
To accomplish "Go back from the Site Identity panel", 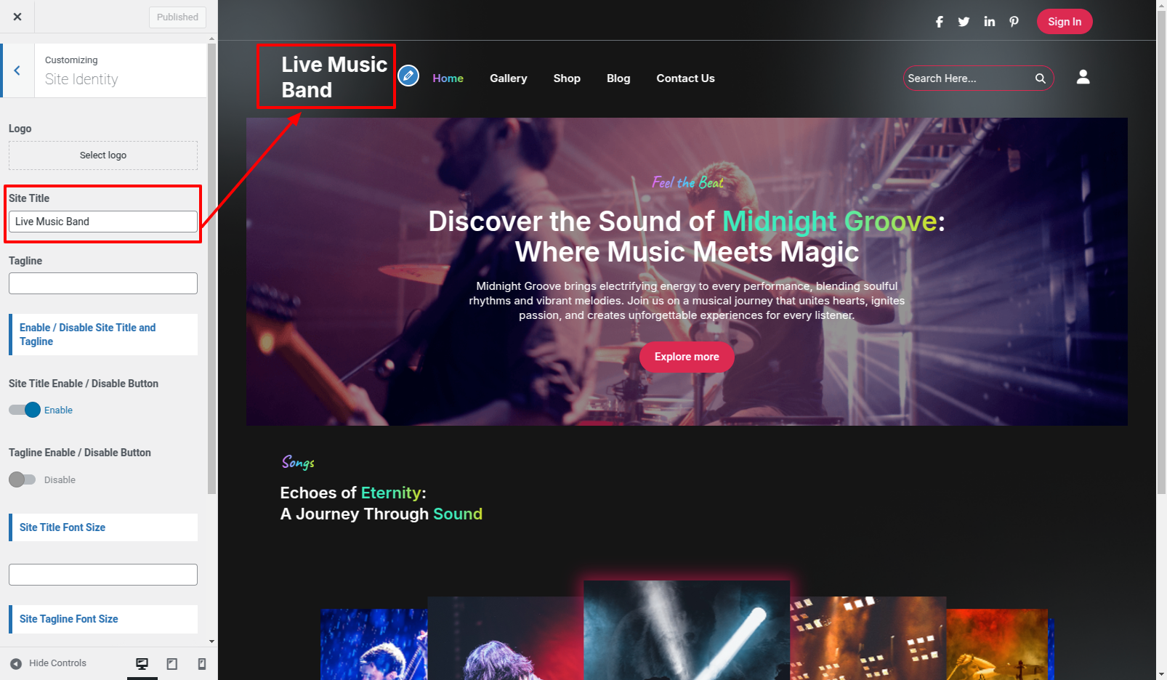I will (x=17, y=70).
